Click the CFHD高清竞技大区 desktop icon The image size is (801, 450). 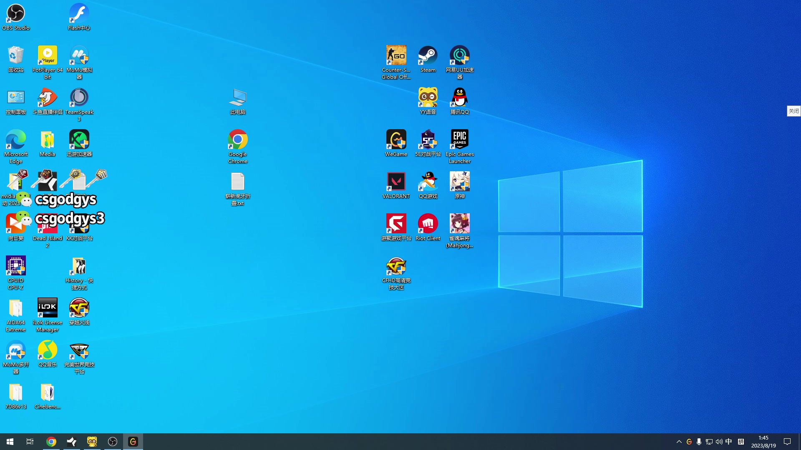396,273
